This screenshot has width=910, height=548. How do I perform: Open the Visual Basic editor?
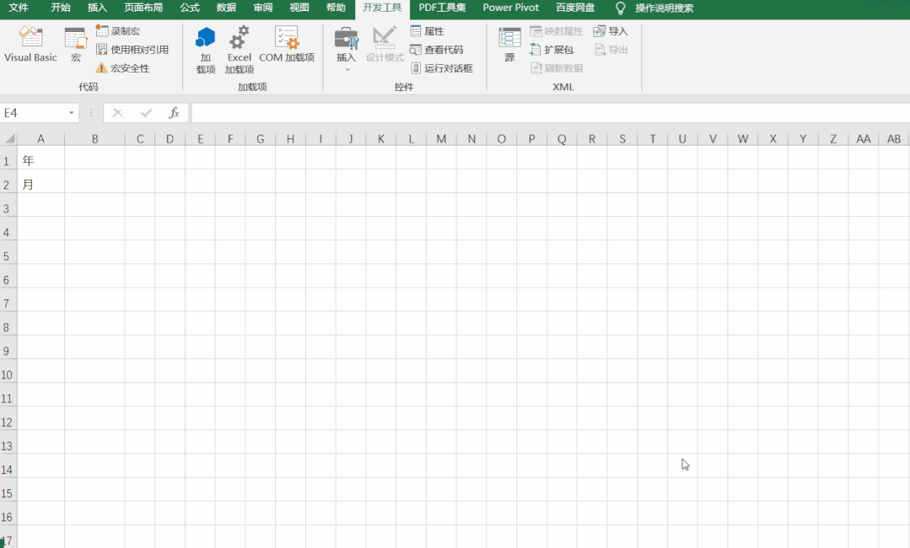(30, 45)
